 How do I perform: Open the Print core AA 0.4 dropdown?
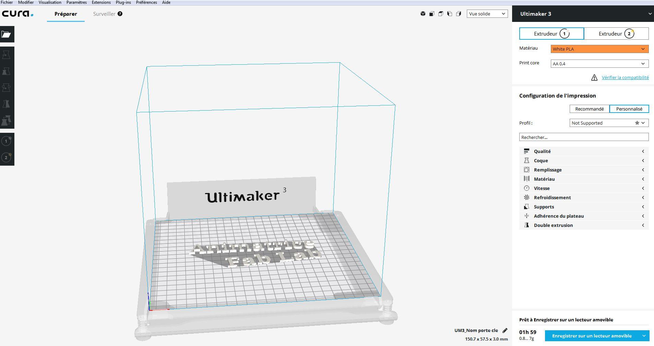tap(599, 64)
